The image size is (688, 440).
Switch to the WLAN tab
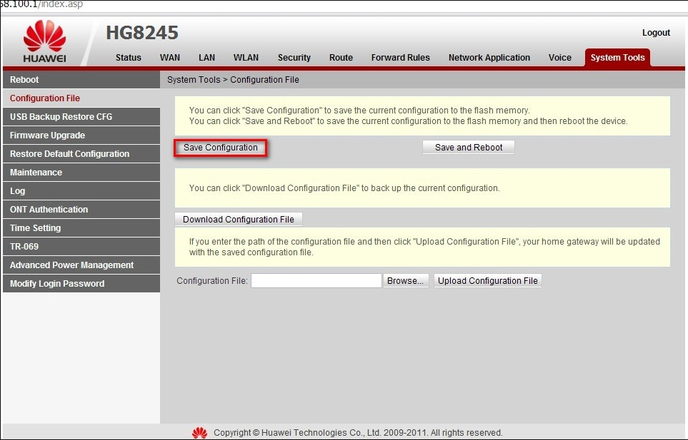click(x=246, y=58)
